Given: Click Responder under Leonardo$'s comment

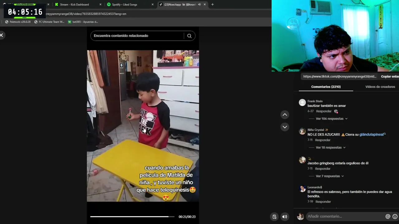Looking at the screenshot, I should [x=323, y=202].
